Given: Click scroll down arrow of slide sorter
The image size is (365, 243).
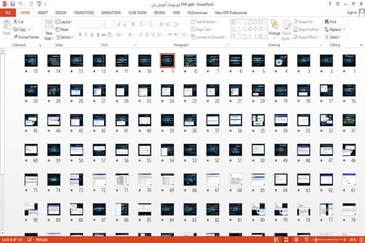Looking at the screenshot, I should 2,233.
